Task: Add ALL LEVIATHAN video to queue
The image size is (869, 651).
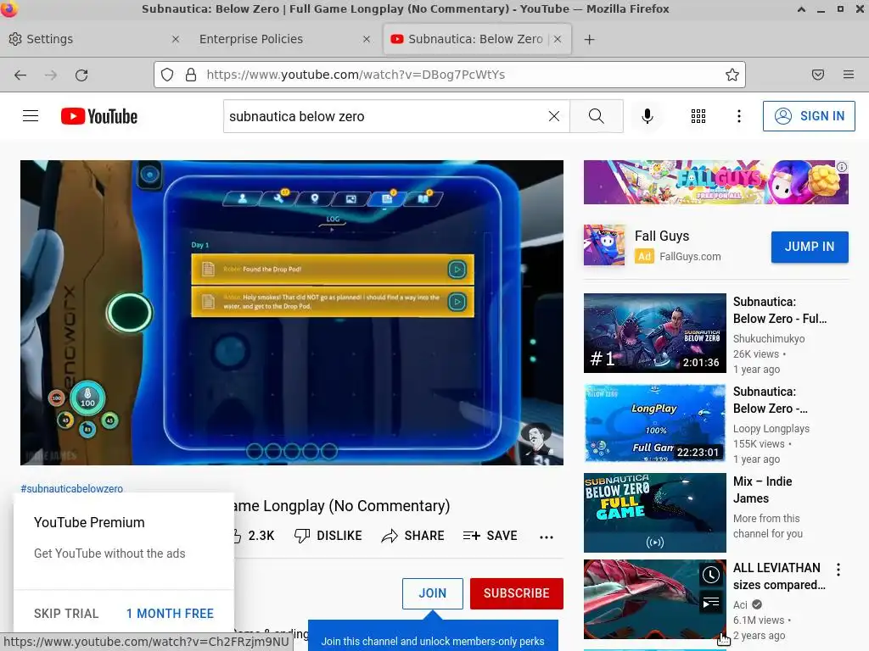Action: [x=711, y=603]
